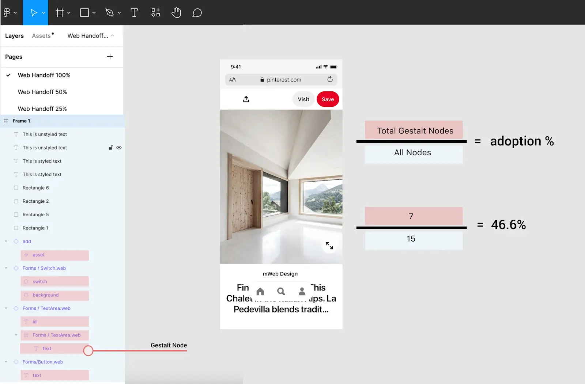Select the 'id' text layer
Screen dimensions: 585x384
(x=54, y=322)
